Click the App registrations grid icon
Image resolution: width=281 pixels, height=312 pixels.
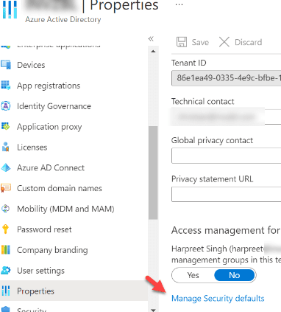(6, 86)
